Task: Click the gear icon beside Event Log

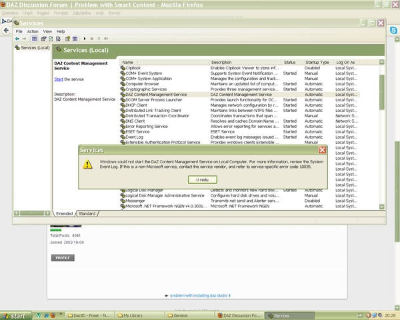Action: click(x=123, y=137)
